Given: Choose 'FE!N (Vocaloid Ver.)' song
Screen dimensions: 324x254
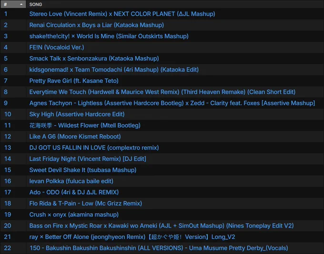Looking at the screenshot, I should [57, 47].
